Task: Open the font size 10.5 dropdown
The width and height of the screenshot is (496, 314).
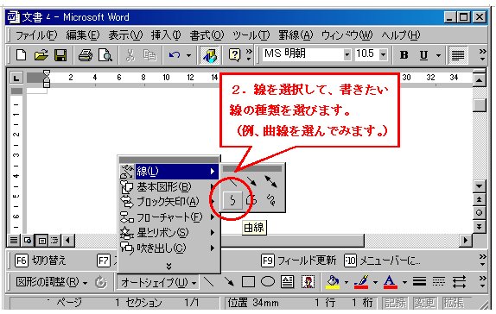Action: (384, 54)
